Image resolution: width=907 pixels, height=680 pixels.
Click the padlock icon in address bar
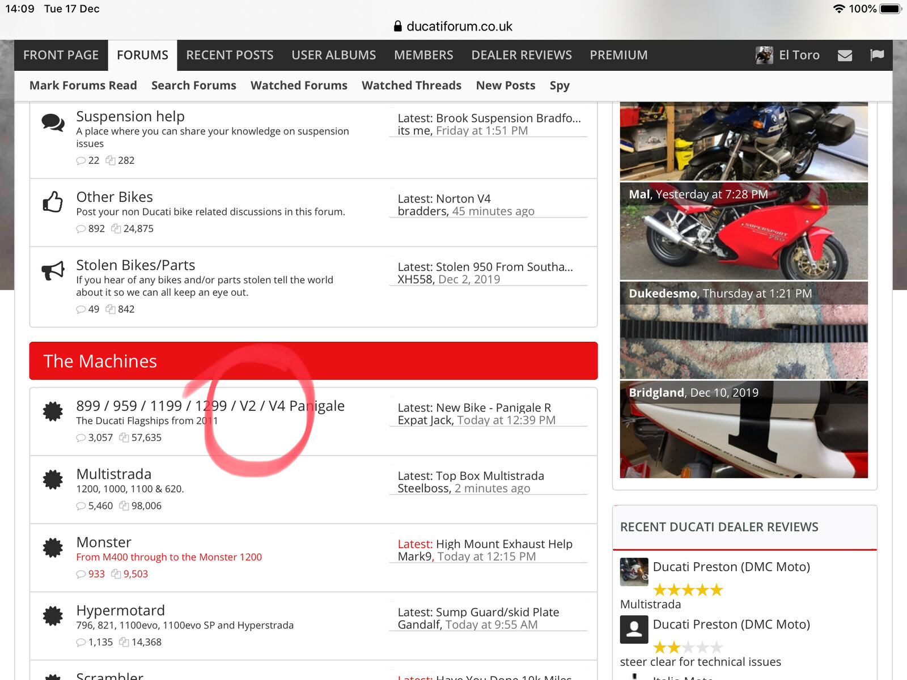pos(398,26)
